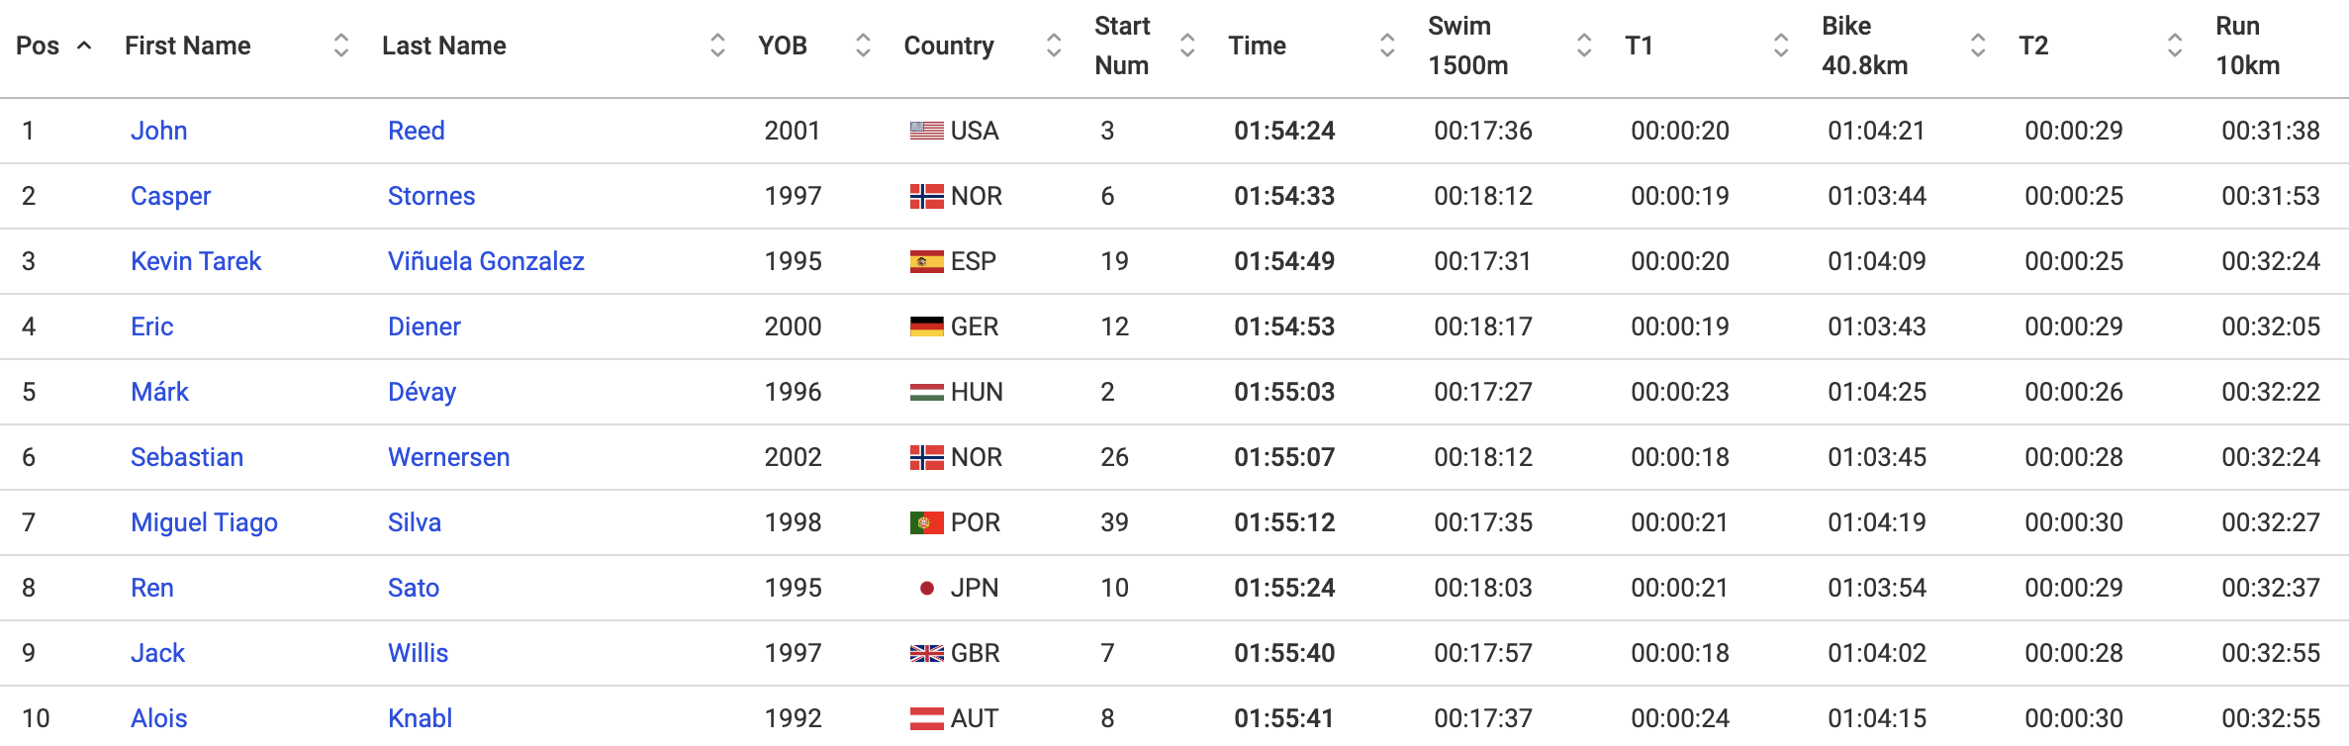Click the Diener last name link

coord(424,326)
